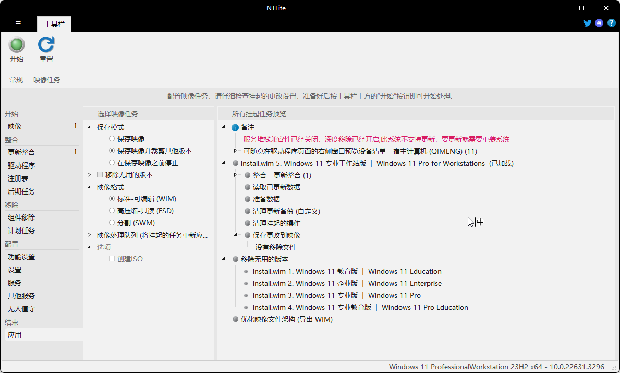The image size is (620, 373).
Task: Open the blue help question icon
Action: coord(611,23)
